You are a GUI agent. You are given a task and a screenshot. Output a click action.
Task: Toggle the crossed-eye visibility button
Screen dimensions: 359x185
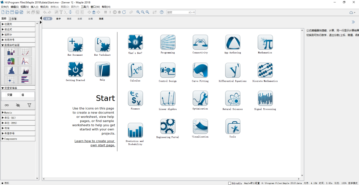[18, 105]
